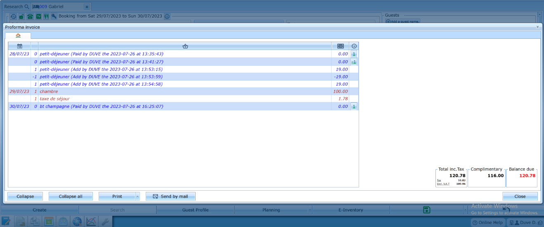Click info badge on bt champagne row

354,106
